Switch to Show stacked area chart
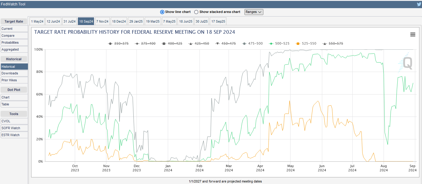 [196, 12]
